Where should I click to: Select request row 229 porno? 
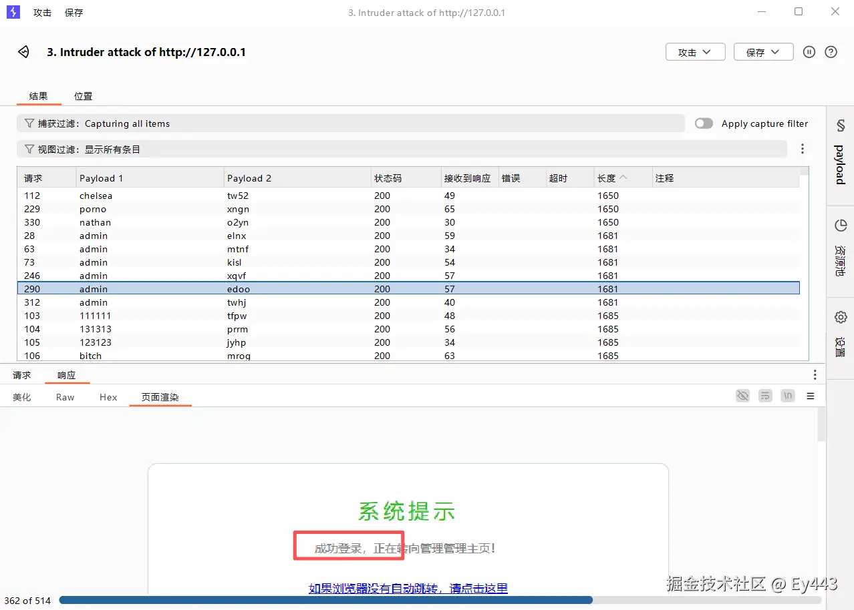[408, 209]
